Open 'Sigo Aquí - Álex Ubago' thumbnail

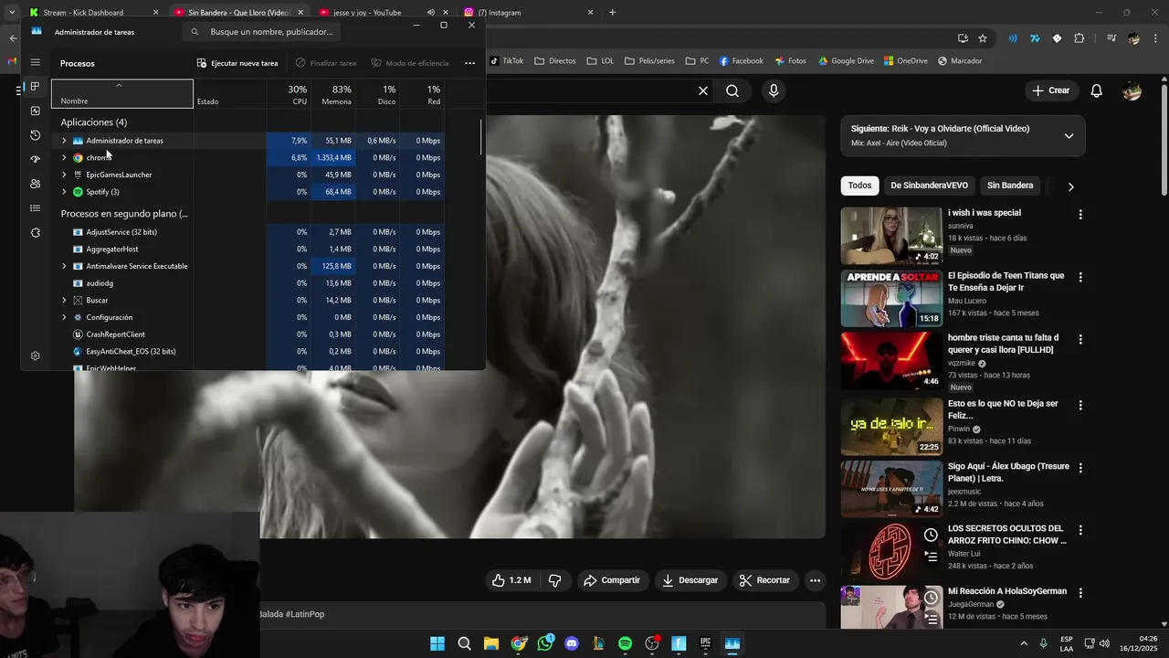(x=891, y=488)
